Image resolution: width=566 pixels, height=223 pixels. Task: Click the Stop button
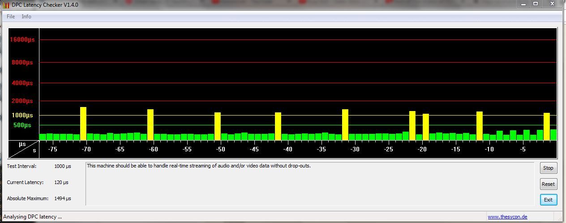[548, 168]
